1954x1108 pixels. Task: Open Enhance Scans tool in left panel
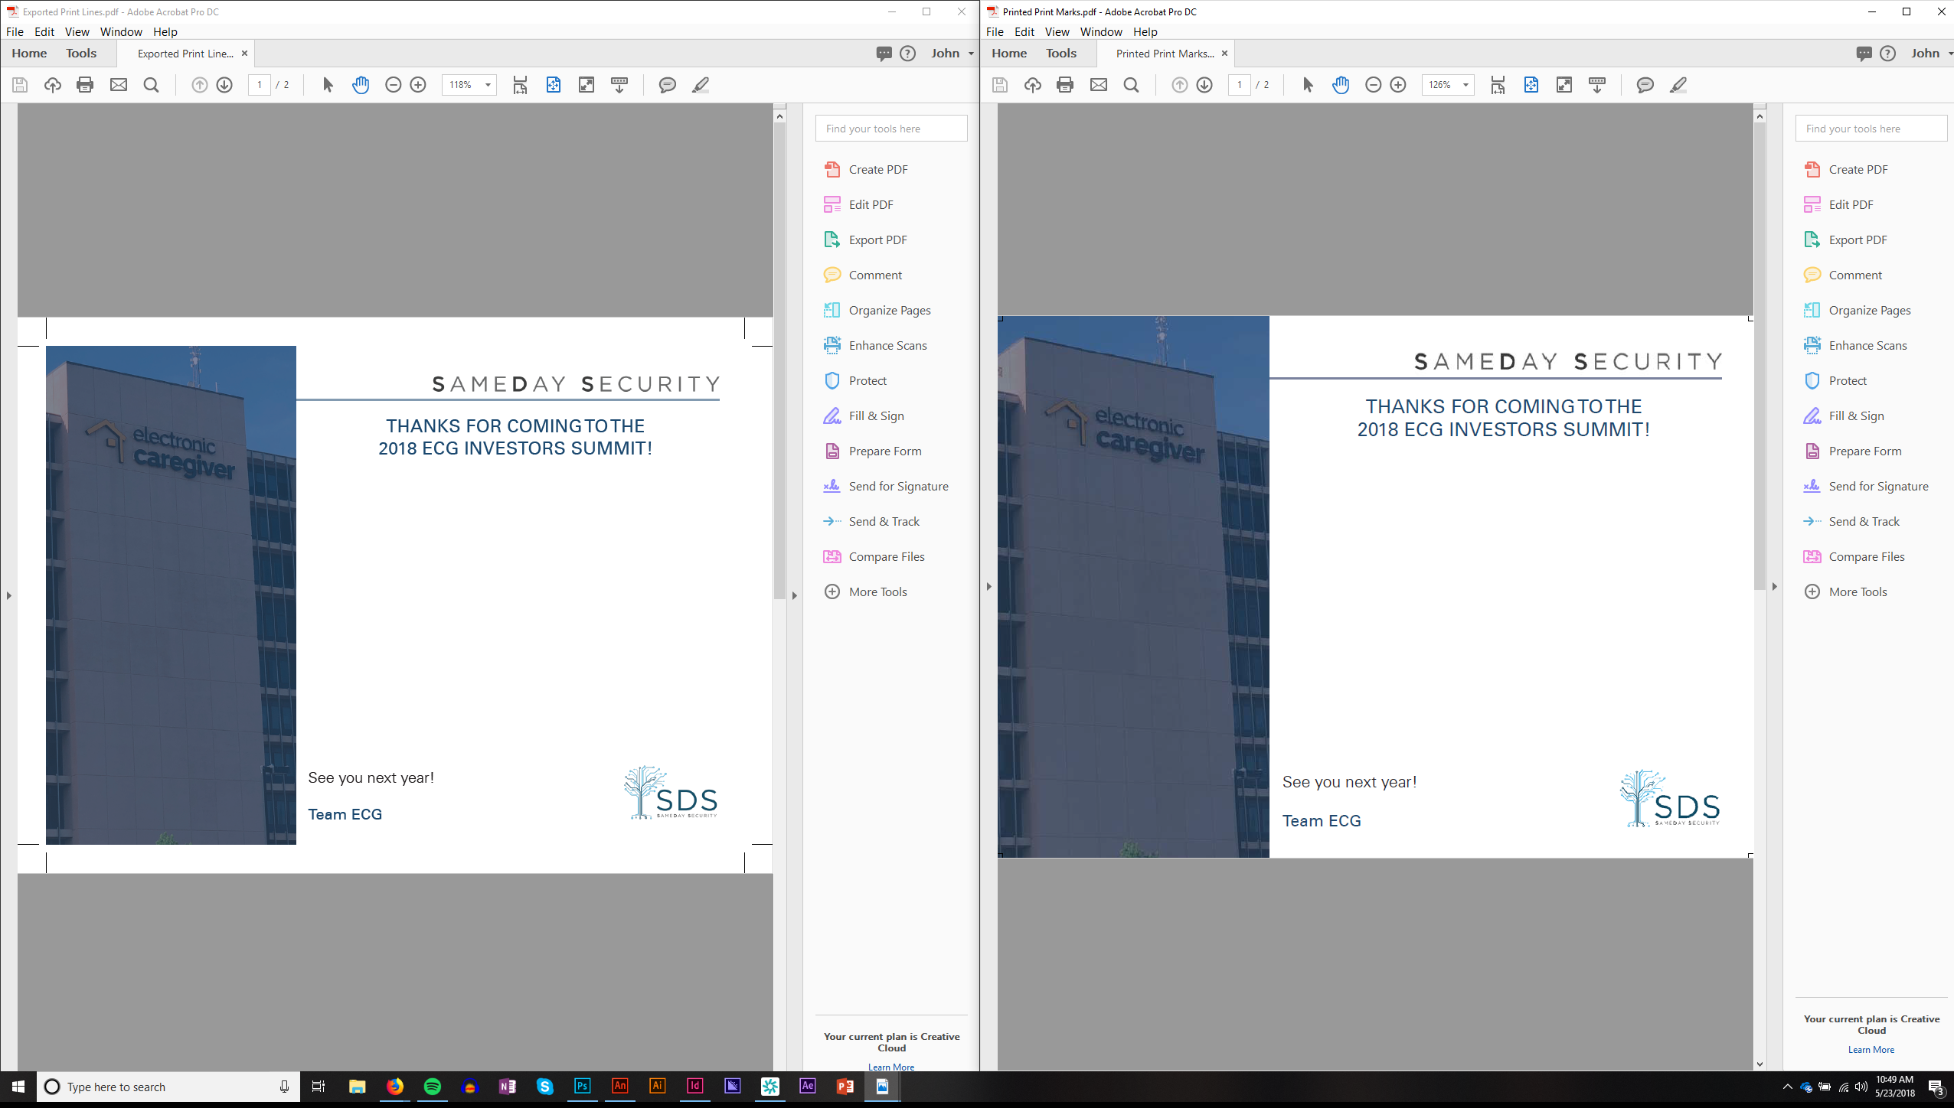(x=887, y=345)
